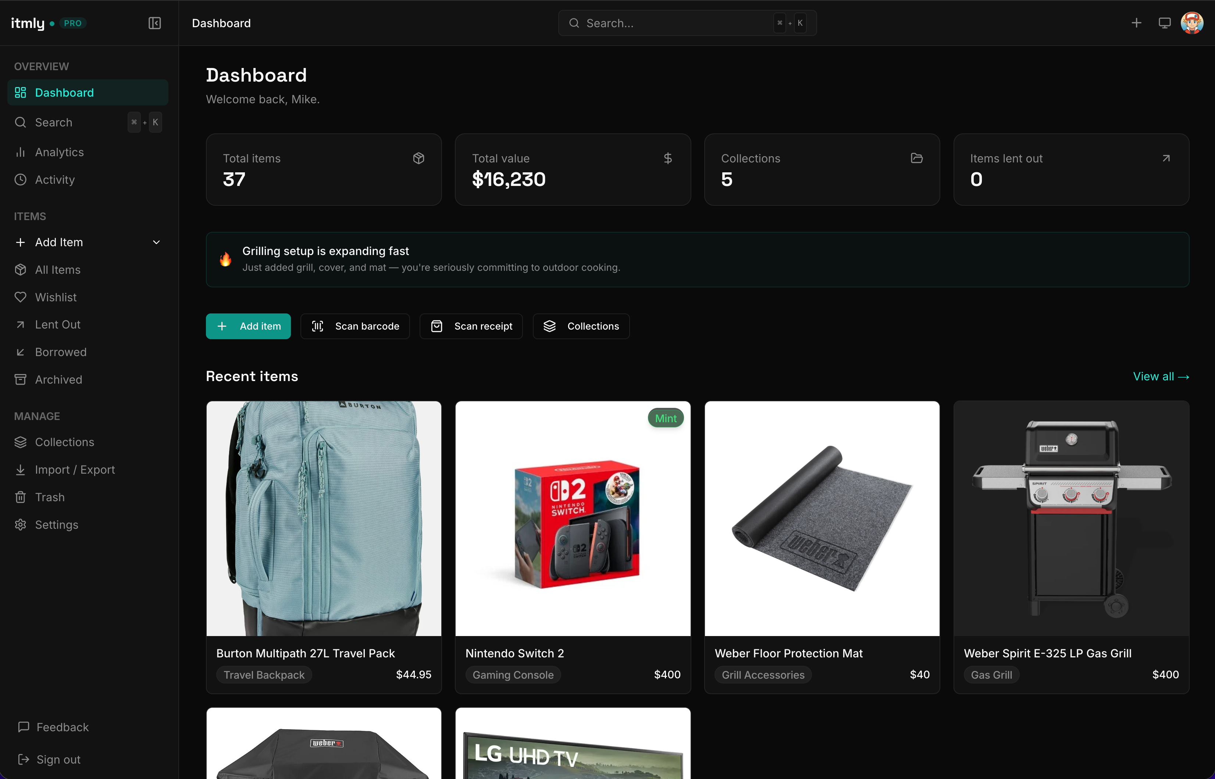Click the folder icon on the Collections card
This screenshot has height=779, width=1215.
tap(916, 158)
